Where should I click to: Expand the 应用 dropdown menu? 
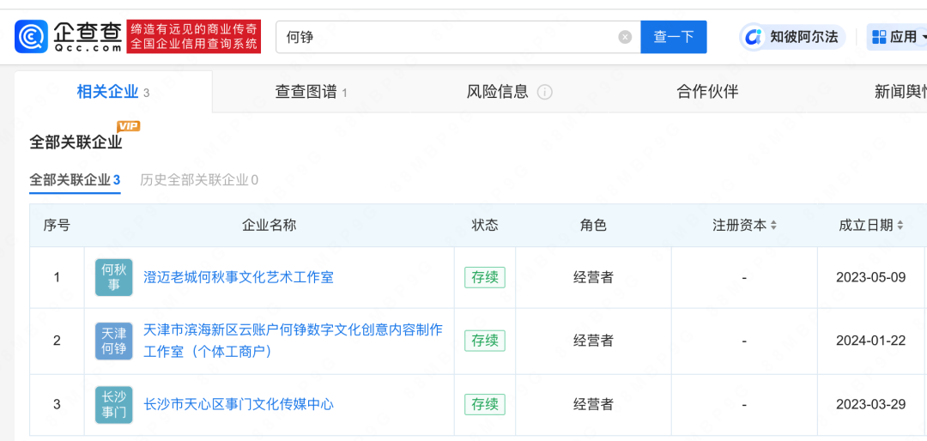(923, 37)
